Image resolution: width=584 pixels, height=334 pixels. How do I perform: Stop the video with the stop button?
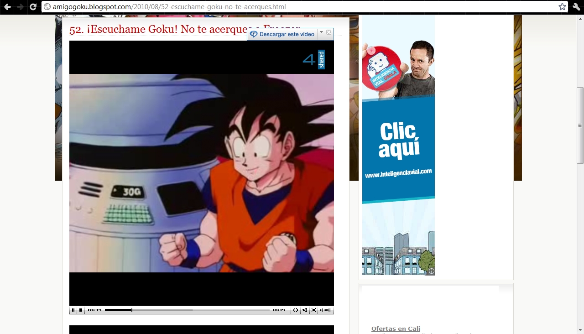point(81,310)
